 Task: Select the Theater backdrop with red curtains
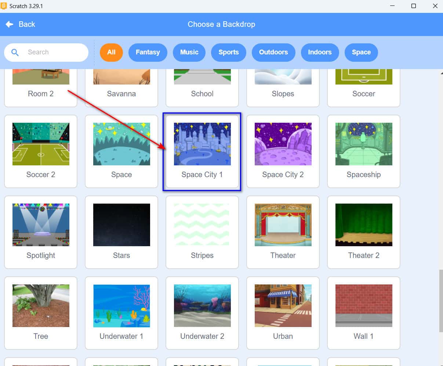[x=283, y=232]
